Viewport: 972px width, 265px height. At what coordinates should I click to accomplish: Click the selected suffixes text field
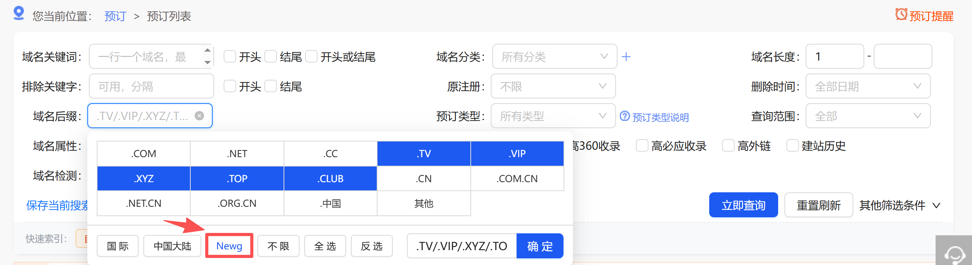click(462, 246)
